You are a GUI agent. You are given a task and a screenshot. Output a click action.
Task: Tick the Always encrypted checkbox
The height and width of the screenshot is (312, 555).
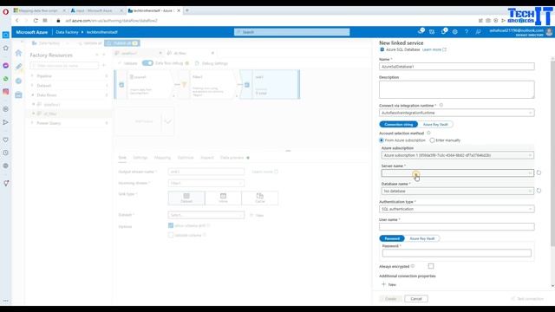pyautogui.click(x=431, y=266)
